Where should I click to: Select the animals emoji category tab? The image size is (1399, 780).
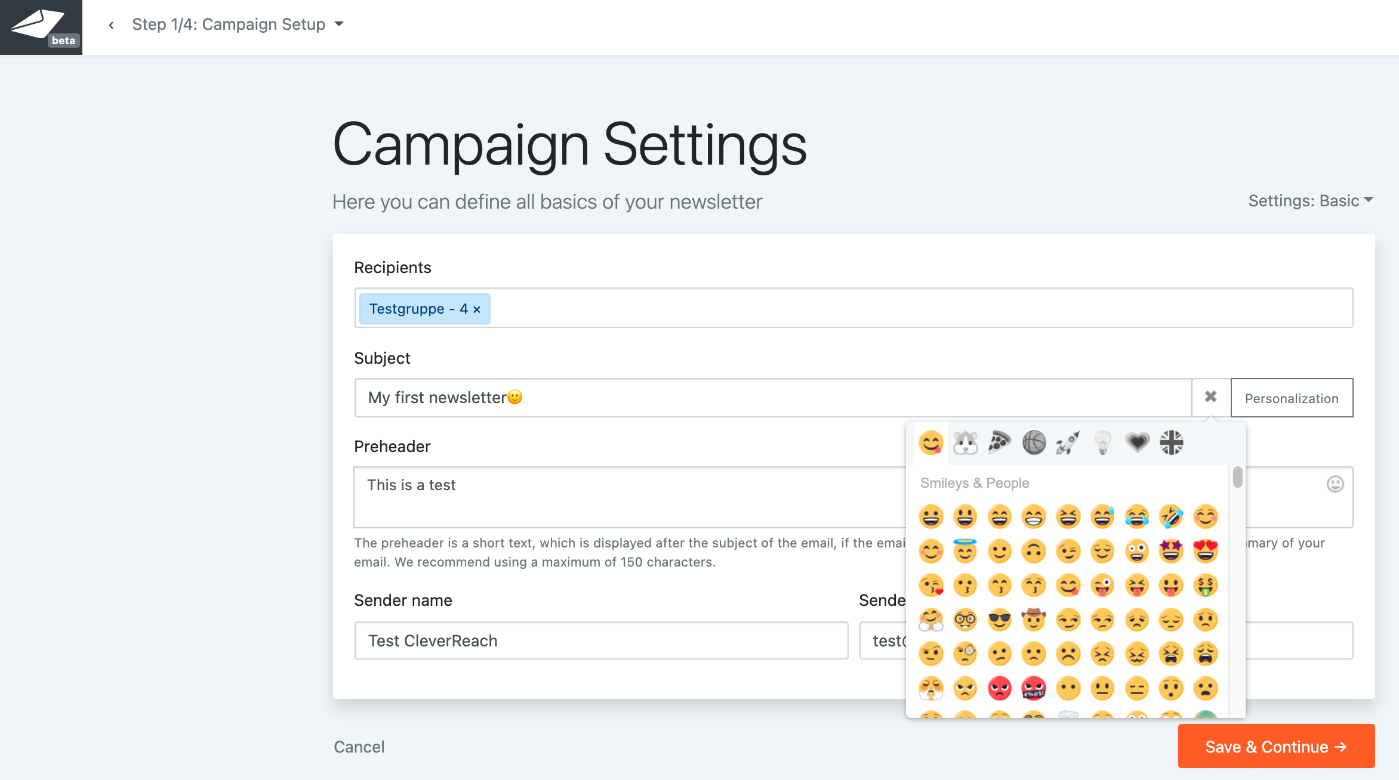(965, 443)
